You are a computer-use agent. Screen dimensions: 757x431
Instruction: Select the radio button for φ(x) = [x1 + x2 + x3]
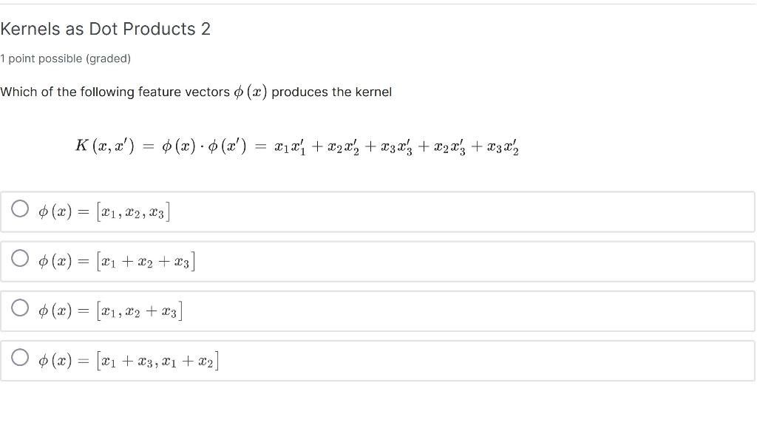click(19, 258)
